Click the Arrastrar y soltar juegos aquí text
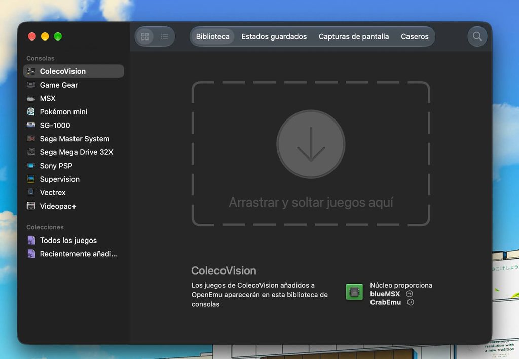 (x=311, y=203)
